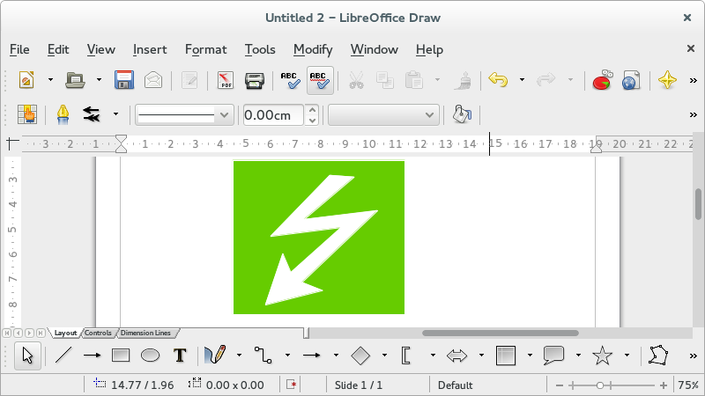Select the Connector tool
The image size is (705, 396).
[263, 356]
